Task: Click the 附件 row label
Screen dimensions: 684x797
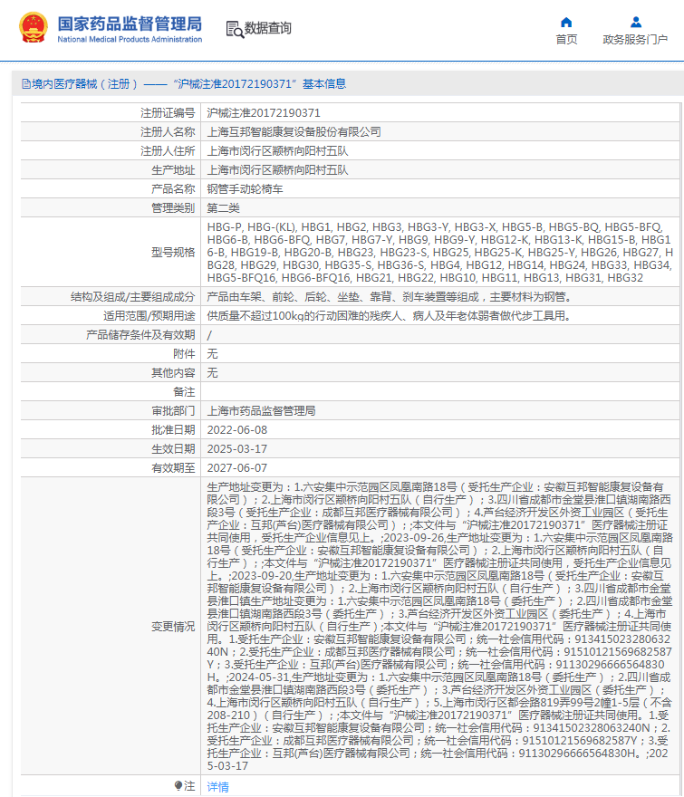Action: (184, 354)
